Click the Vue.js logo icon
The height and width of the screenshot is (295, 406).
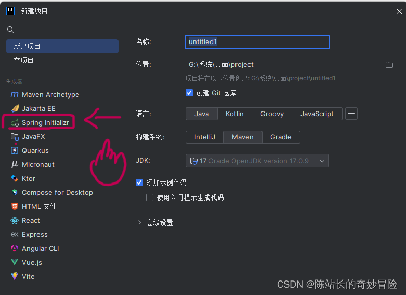pyautogui.click(x=15, y=262)
